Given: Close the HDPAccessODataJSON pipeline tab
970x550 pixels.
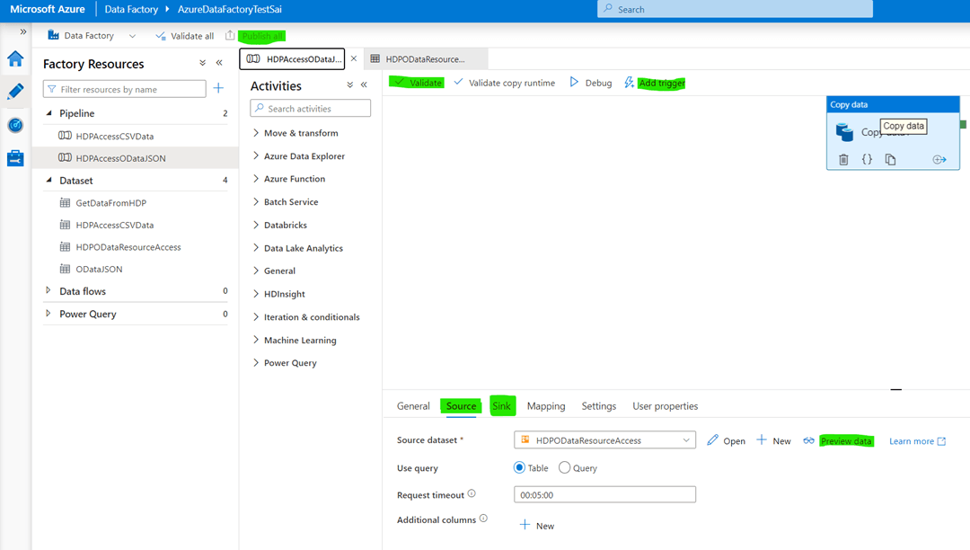Looking at the screenshot, I should click(354, 58).
